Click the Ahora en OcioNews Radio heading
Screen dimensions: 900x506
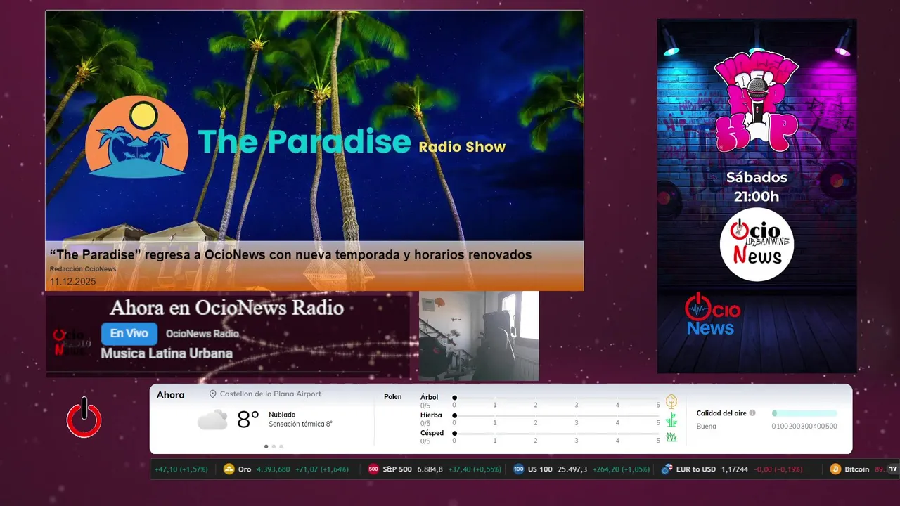click(x=226, y=308)
